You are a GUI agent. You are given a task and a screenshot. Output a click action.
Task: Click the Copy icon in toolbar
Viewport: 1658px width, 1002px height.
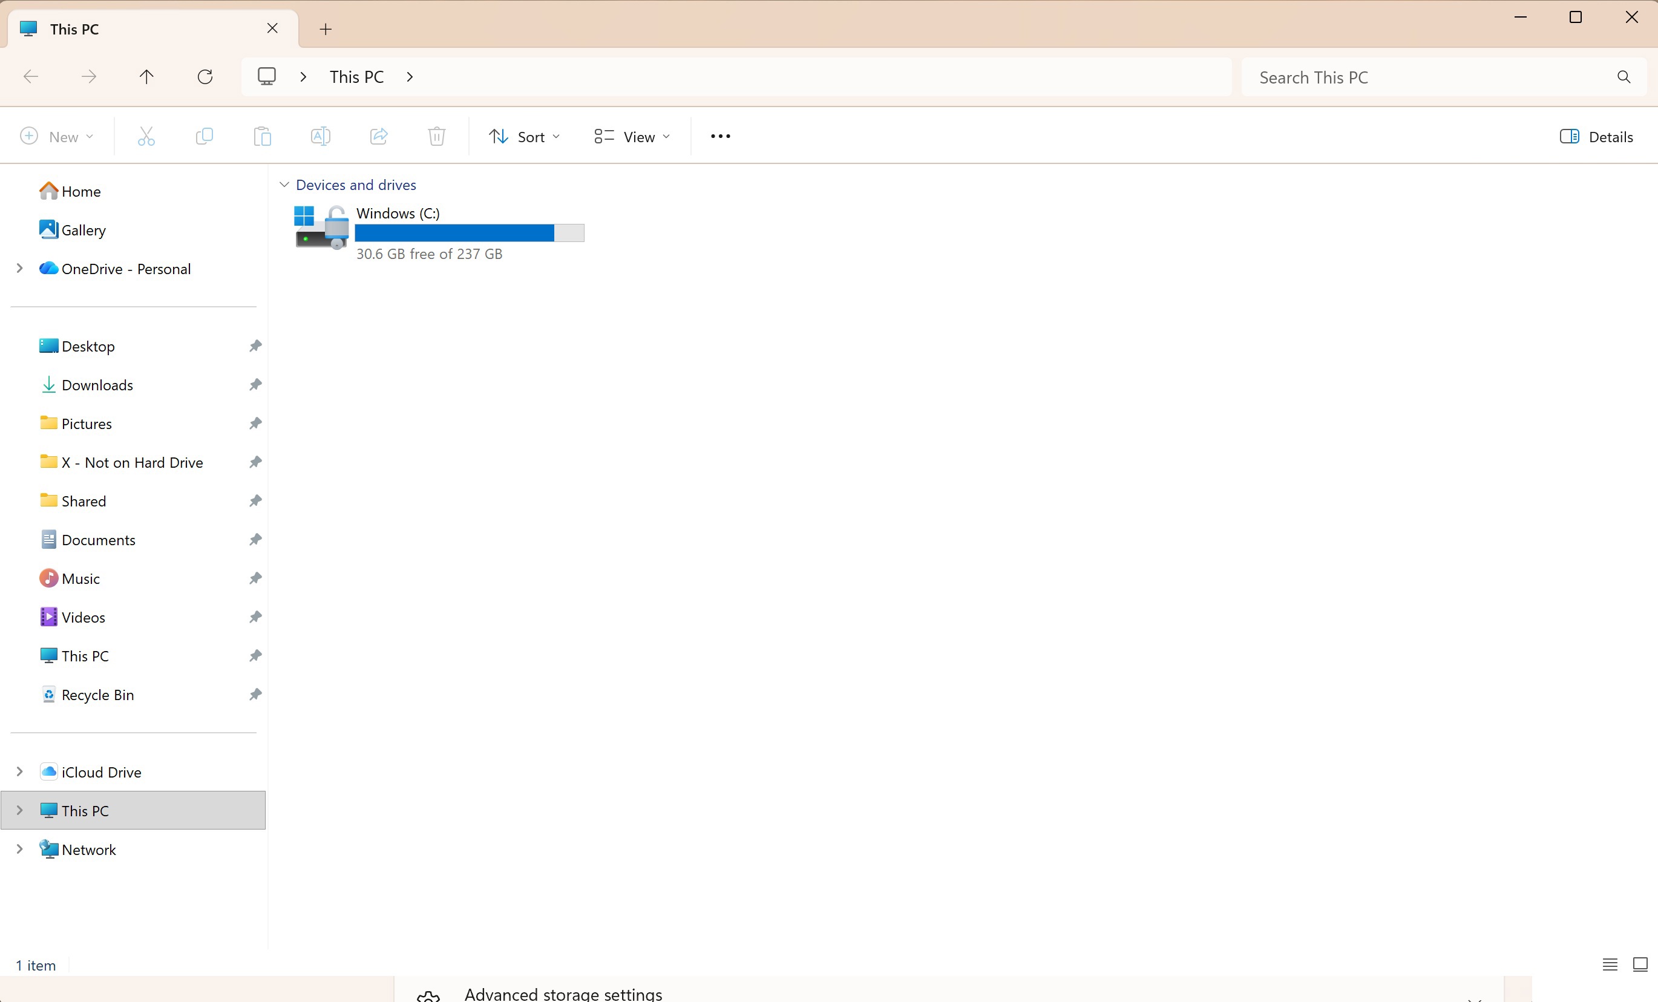coord(204,137)
